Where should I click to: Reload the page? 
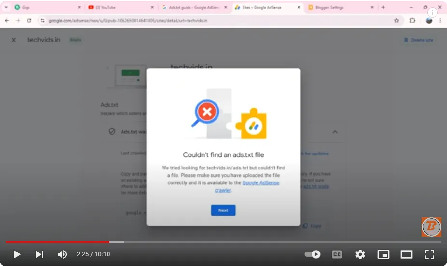(29, 21)
